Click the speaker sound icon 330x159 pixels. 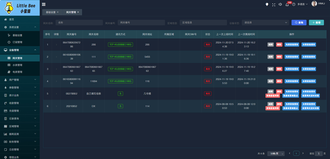pyautogui.click(x=280, y=4)
